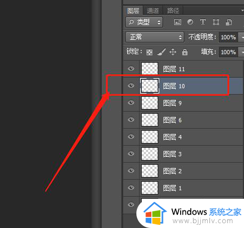Select layer 图层 3
Image resolution: width=244 pixels, height=228 pixels.
tap(183, 154)
